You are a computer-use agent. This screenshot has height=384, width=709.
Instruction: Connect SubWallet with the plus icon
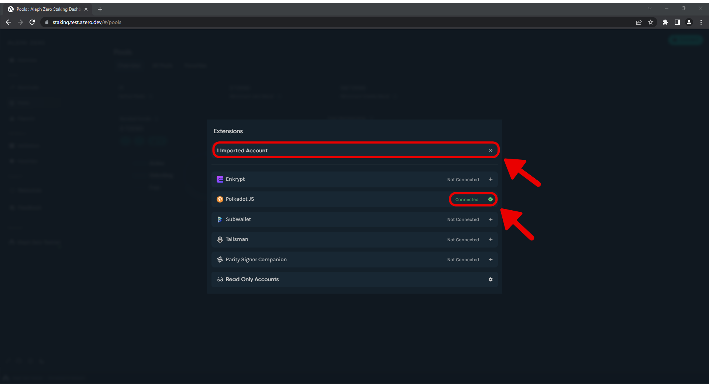[x=491, y=219]
